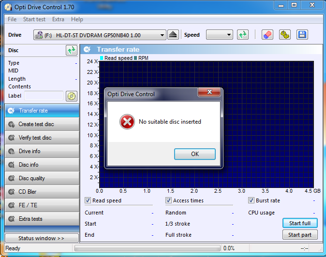The width and height of the screenshot is (326, 257).
Task: Click the MID label in Disc panel
Action: coord(14,71)
